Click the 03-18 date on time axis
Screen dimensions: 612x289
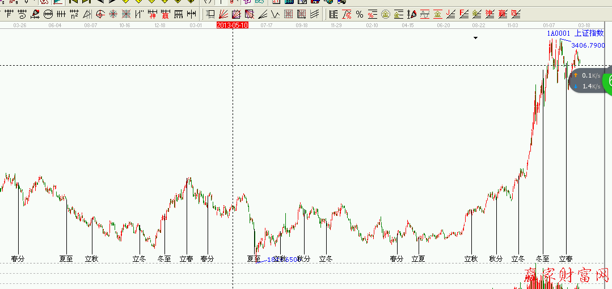pyautogui.click(x=584, y=25)
